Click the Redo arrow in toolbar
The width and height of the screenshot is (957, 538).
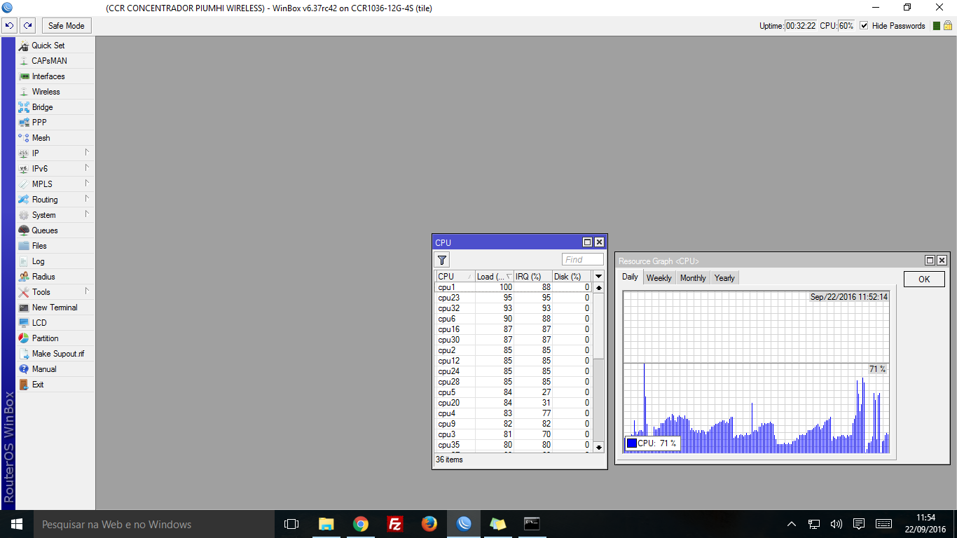[27, 26]
